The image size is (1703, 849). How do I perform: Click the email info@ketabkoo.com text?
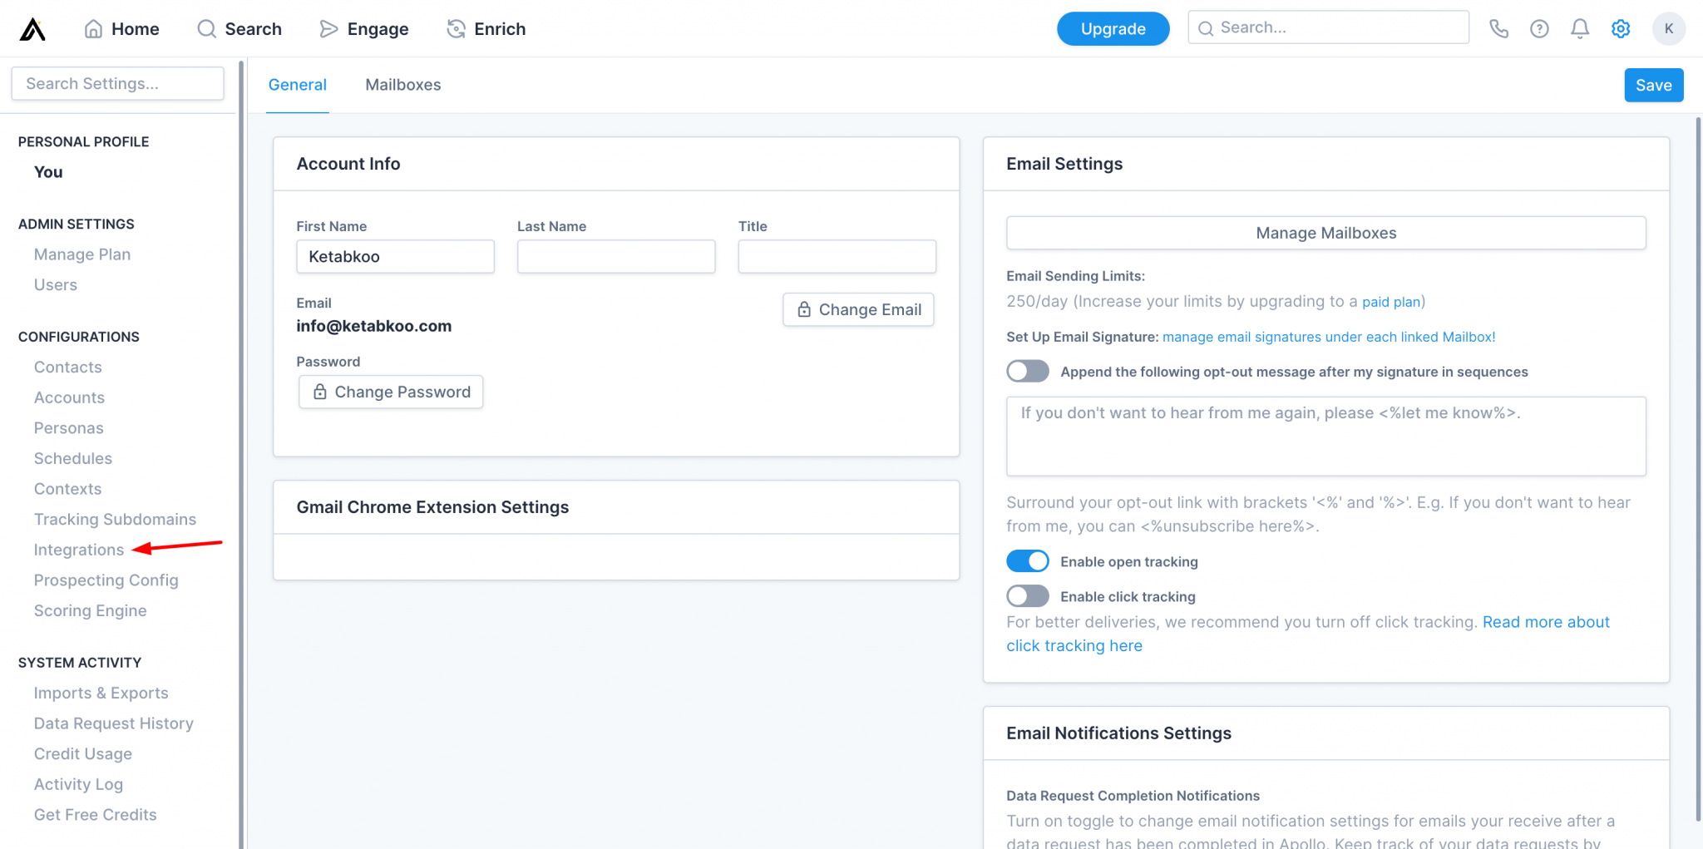click(x=374, y=326)
